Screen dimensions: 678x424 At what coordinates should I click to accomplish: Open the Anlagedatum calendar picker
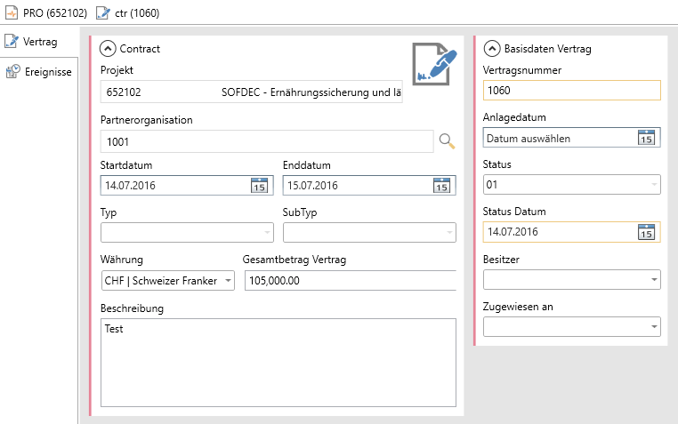point(647,138)
